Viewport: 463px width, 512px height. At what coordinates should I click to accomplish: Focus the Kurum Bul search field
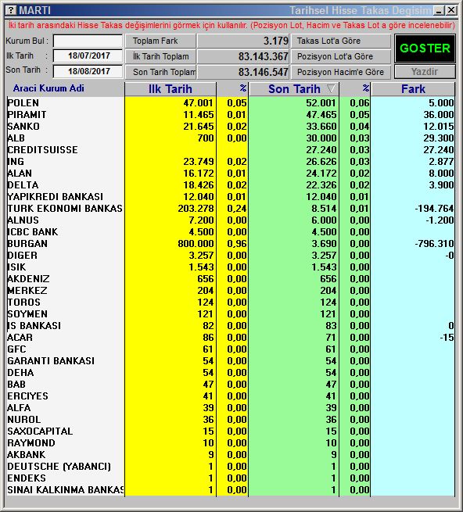(88, 41)
